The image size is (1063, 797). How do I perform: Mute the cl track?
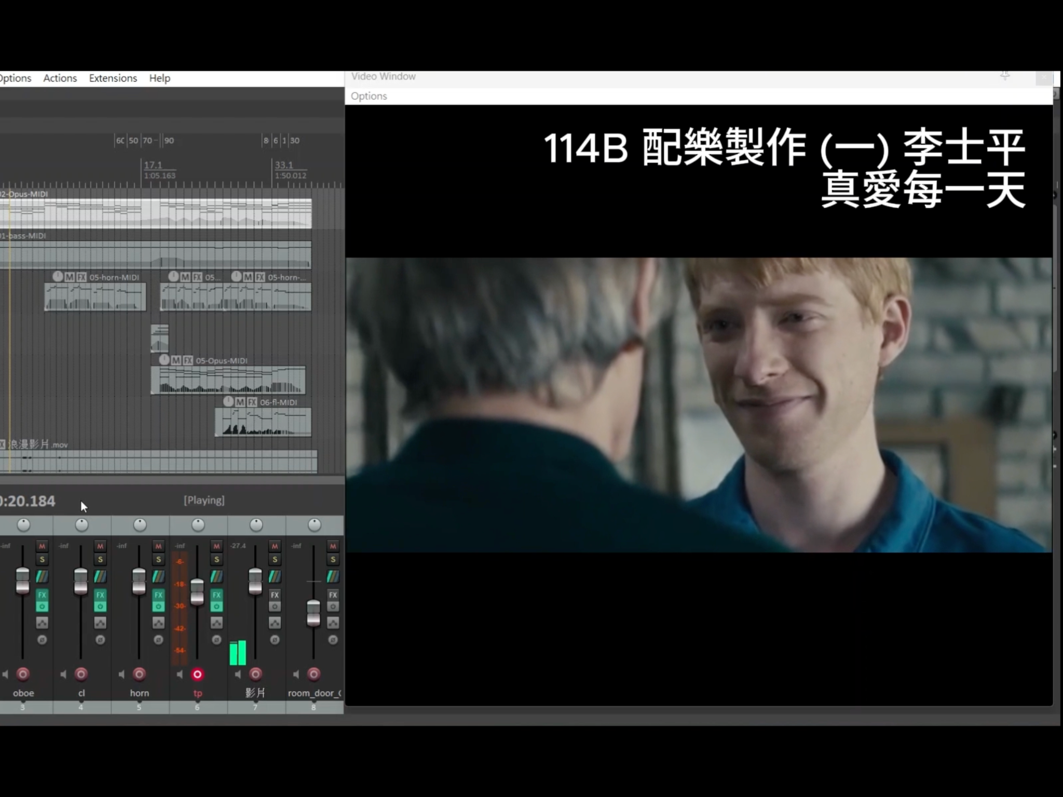coord(100,546)
